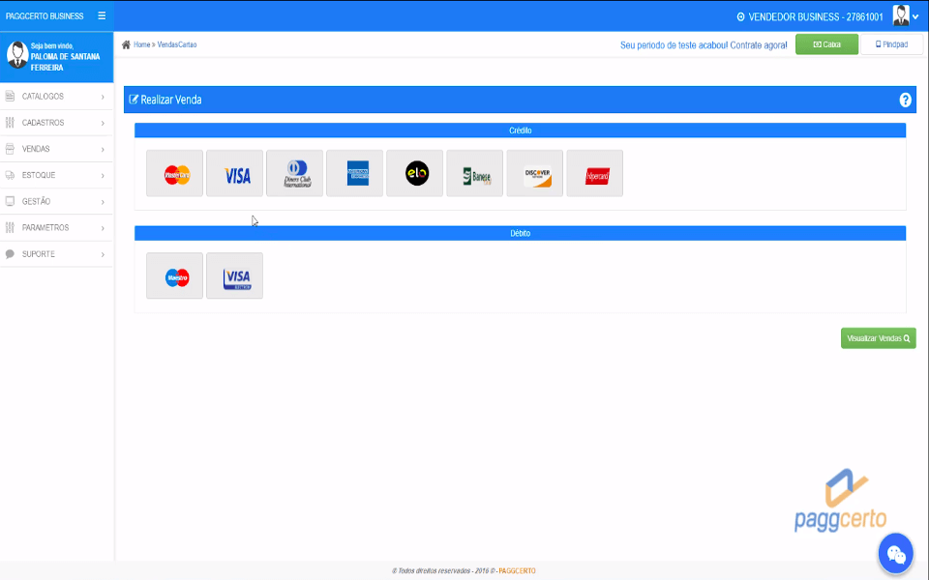929x580 pixels.
Task: Open the VENDAS menu item
Action: (x=56, y=149)
